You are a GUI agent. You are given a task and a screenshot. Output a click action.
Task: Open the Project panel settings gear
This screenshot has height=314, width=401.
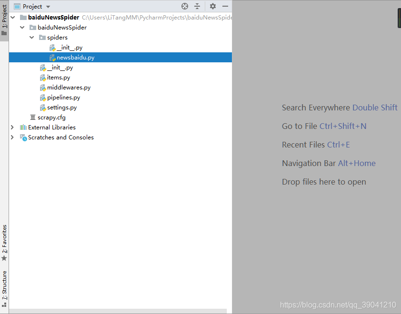pos(213,6)
